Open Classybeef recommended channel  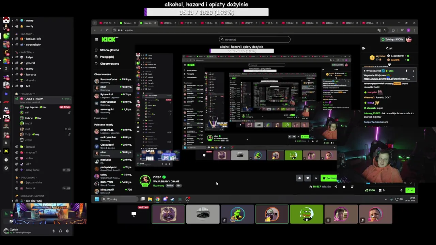(113, 146)
